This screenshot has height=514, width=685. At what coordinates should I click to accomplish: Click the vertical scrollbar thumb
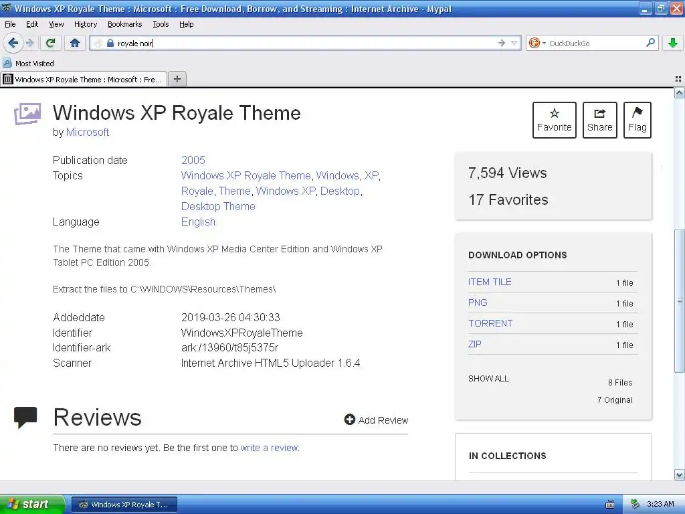coord(679,301)
